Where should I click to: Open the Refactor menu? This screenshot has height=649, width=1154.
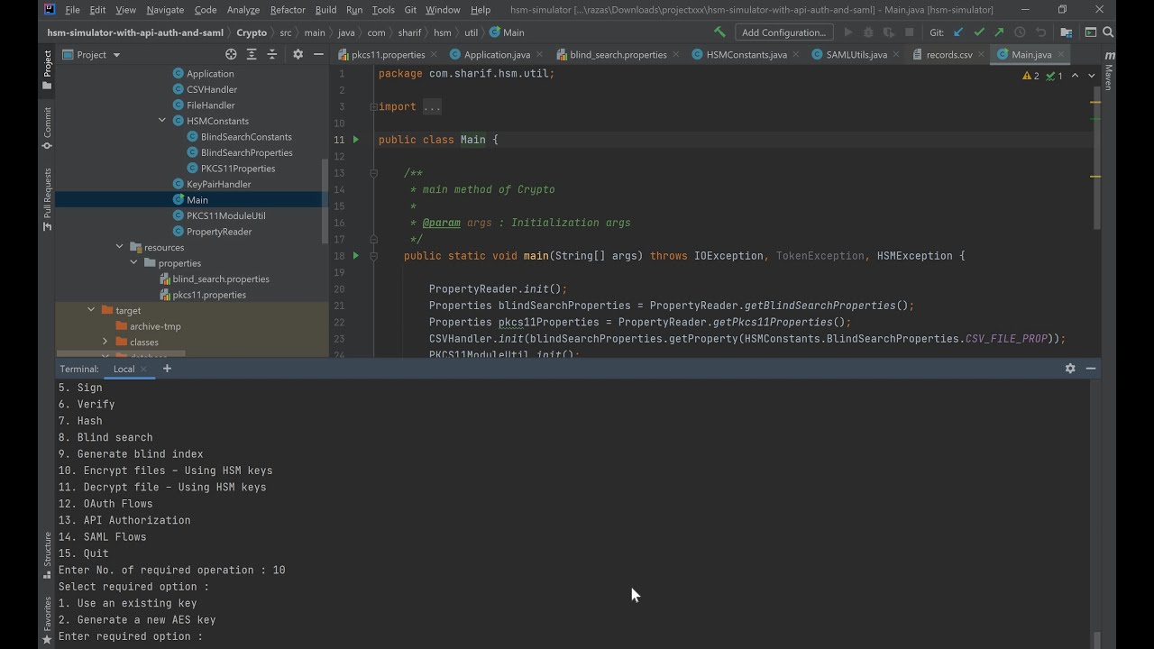click(288, 9)
